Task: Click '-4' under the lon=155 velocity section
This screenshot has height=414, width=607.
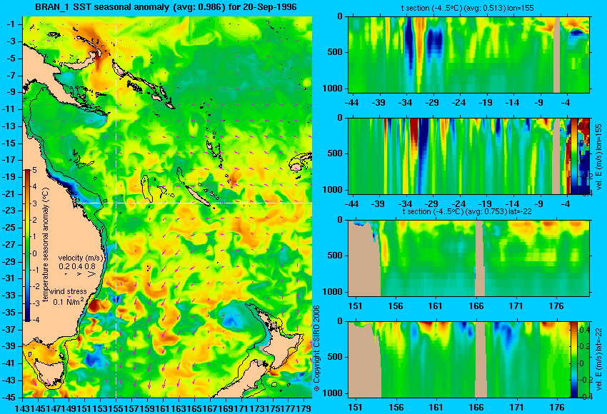Action: coord(565,204)
